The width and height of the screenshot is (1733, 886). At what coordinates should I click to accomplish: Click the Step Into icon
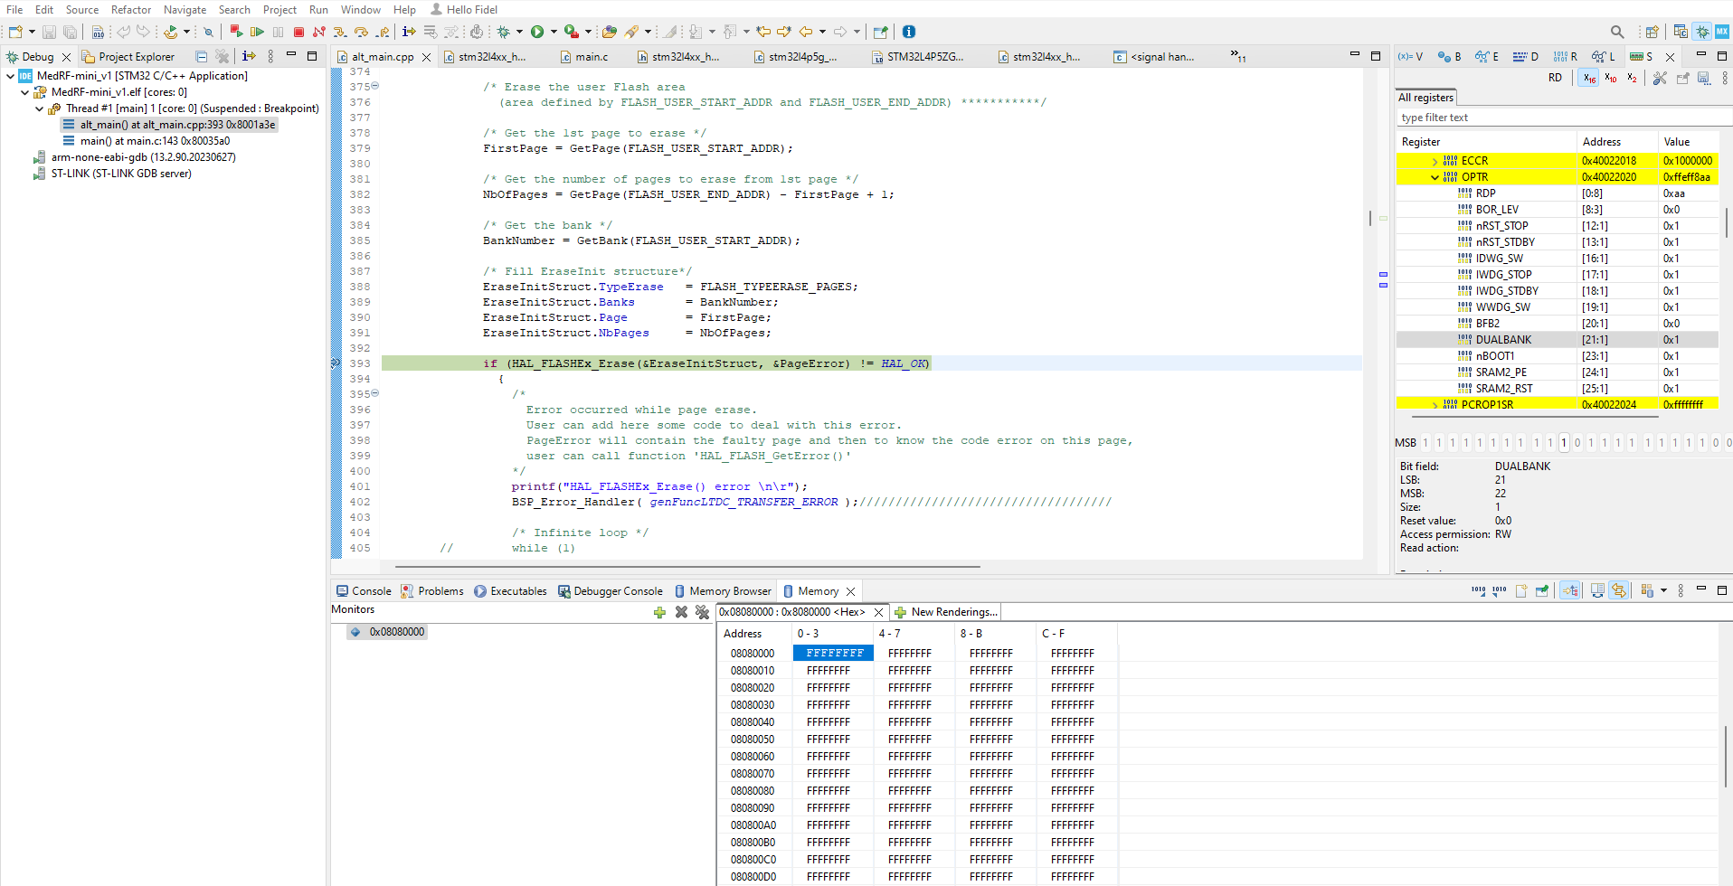click(339, 31)
